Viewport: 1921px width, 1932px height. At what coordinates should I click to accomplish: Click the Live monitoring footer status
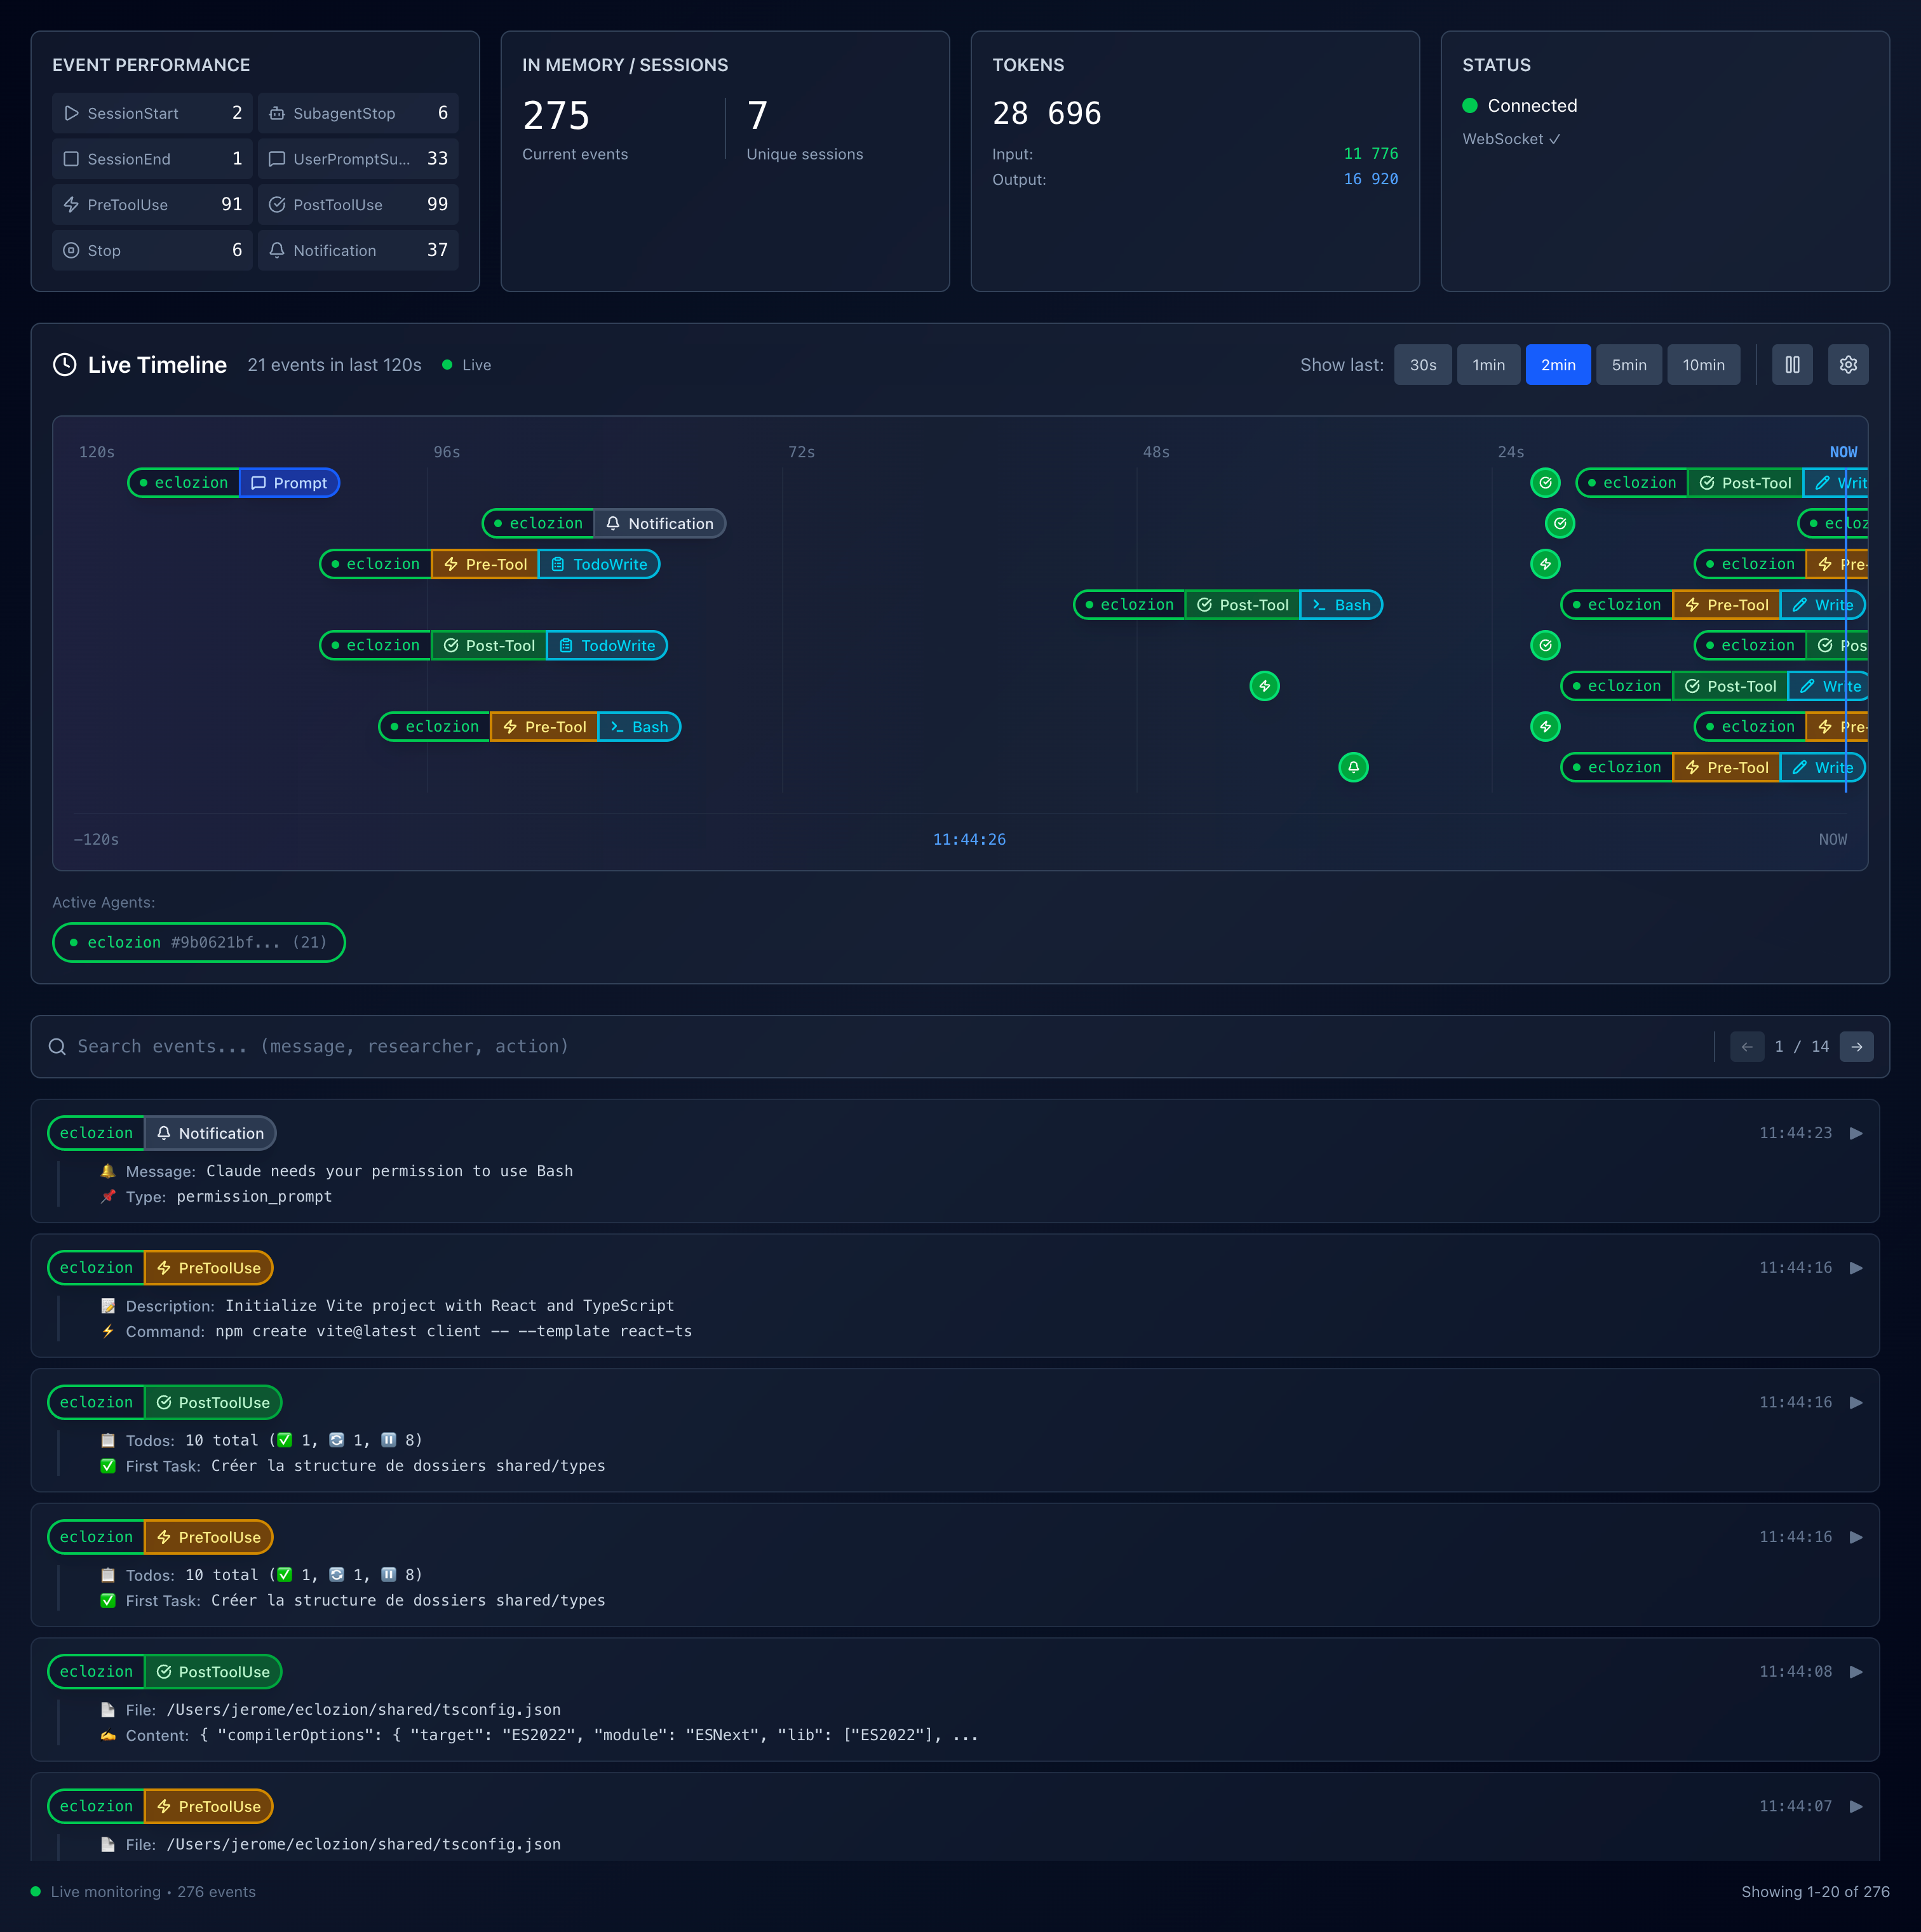pyautogui.click(x=143, y=1892)
